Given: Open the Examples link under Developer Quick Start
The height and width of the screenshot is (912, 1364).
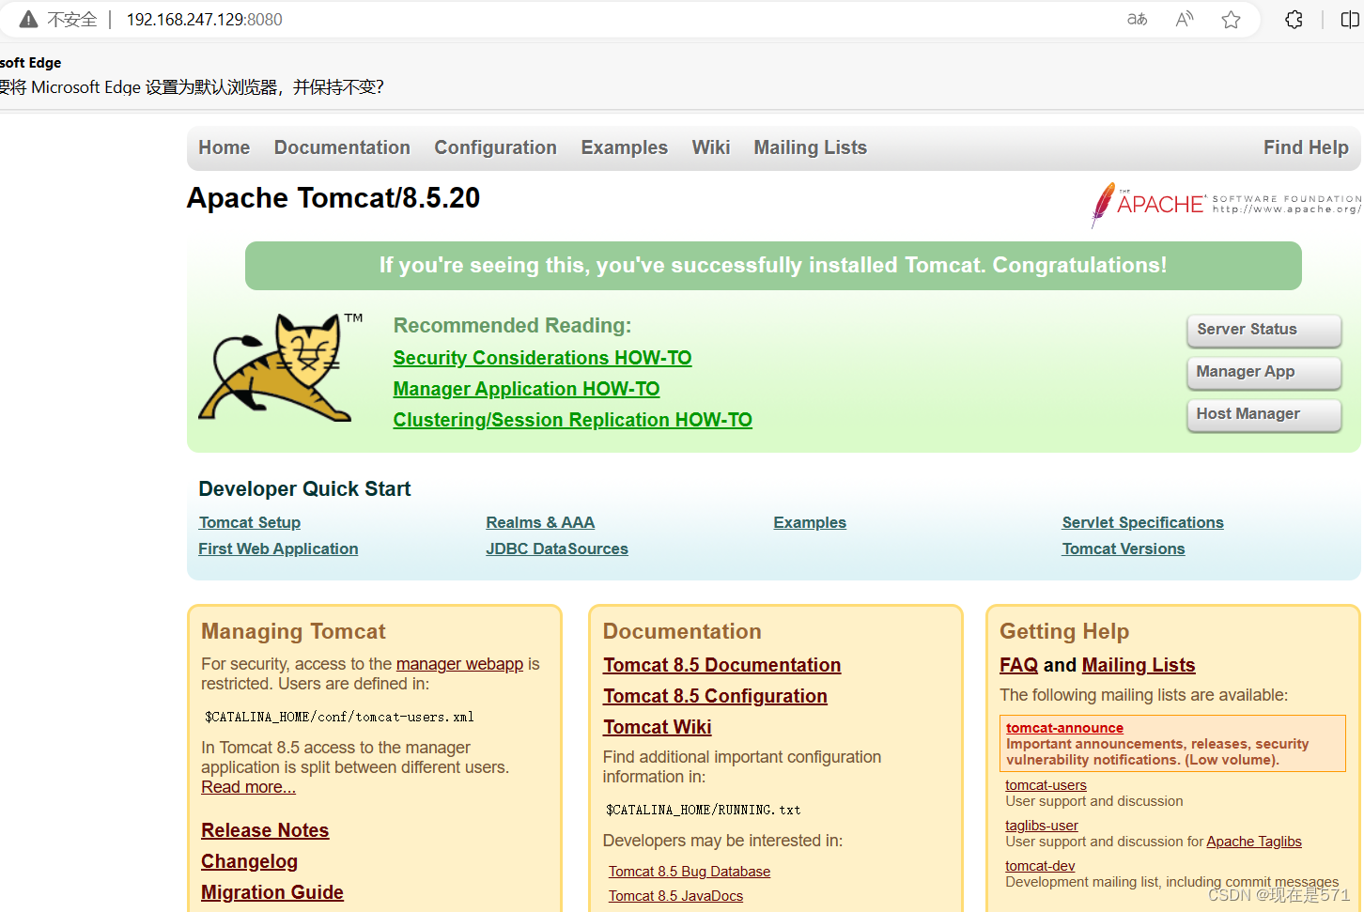Looking at the screenshot, I should tap(810, 522).
